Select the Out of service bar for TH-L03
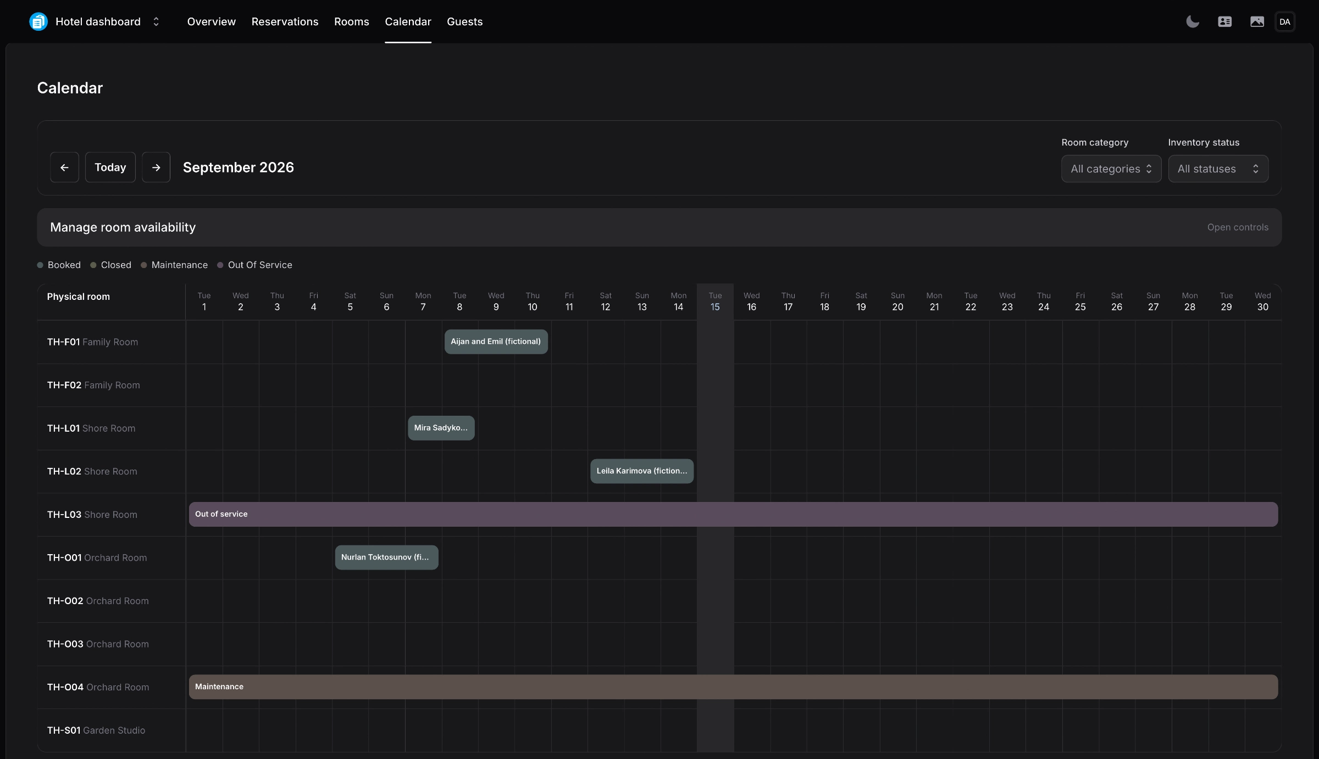Viewport: 1319px width, 759px height. [x=733, y=514]
